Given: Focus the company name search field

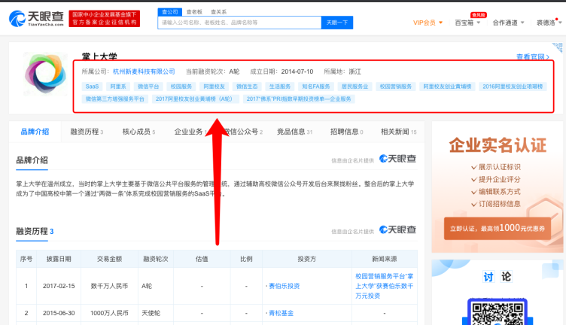Looking at the screenshot, I should (239, 23).
